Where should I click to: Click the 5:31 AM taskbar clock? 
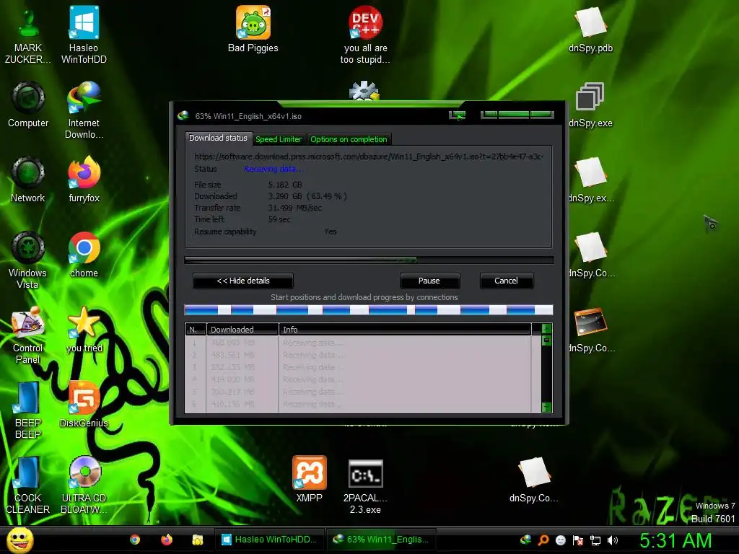pyautogui.click(x=675, y=540)
